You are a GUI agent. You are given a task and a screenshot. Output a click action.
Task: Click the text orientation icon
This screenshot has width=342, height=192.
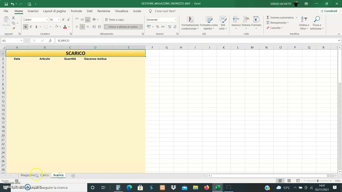[94, 19]
